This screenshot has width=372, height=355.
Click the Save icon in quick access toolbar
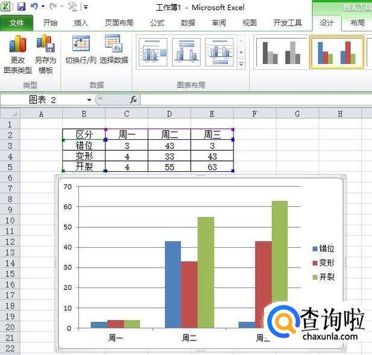[21, 7]
